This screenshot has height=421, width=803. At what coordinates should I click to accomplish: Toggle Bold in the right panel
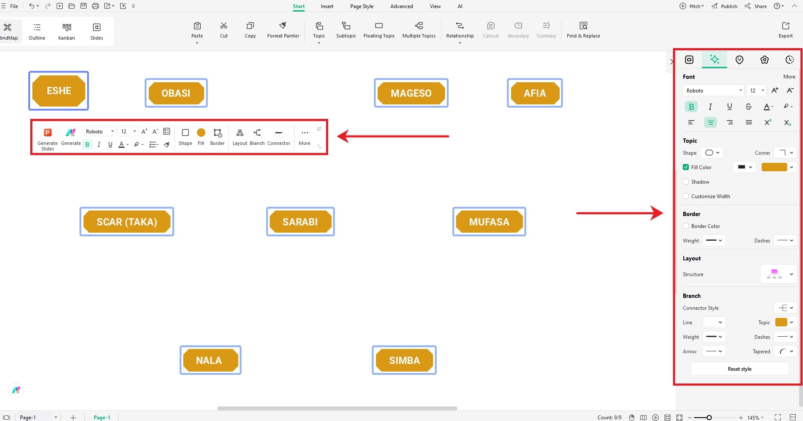pos(691,107)
